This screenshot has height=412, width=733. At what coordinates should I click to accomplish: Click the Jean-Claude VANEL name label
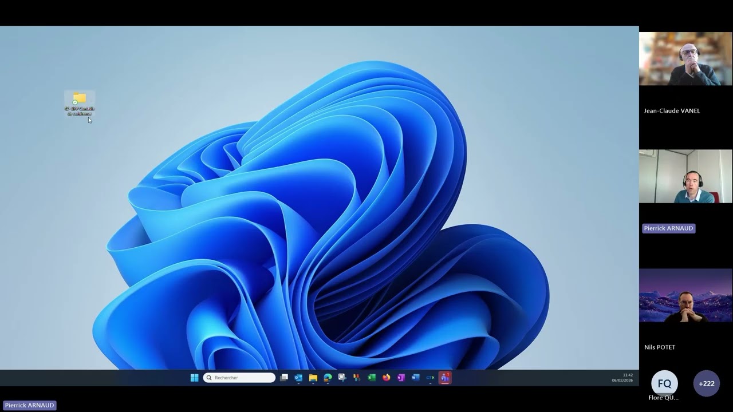[672, 111]
